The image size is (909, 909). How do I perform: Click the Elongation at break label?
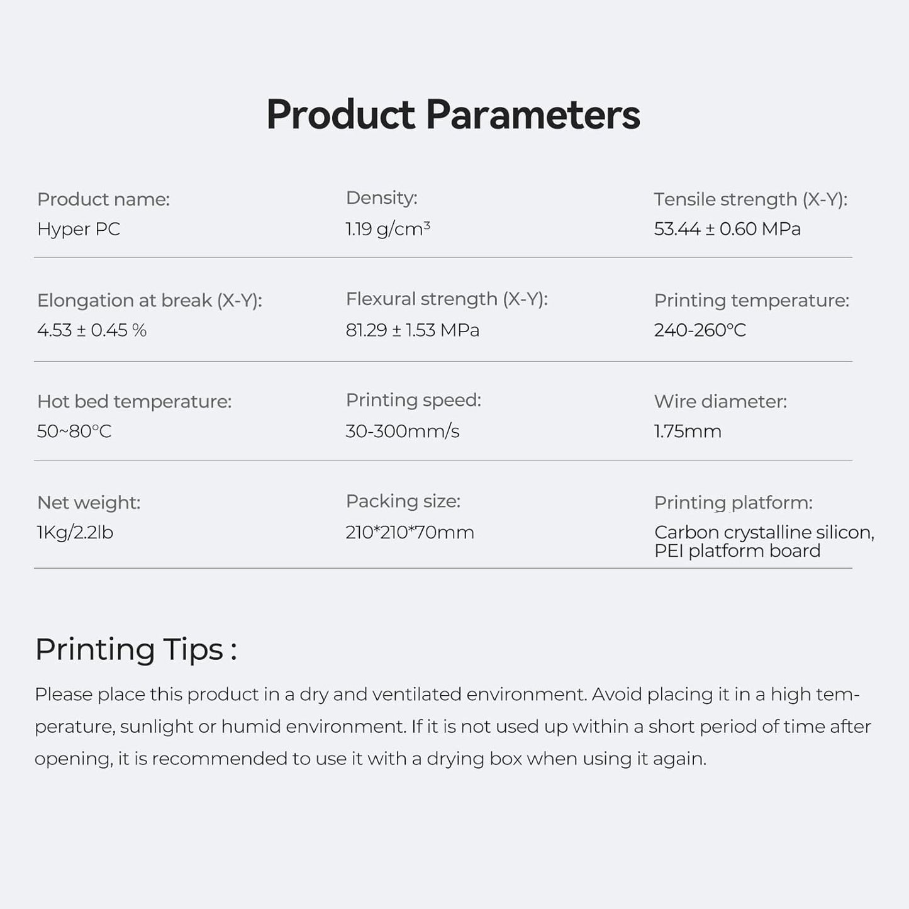(150, 301)
